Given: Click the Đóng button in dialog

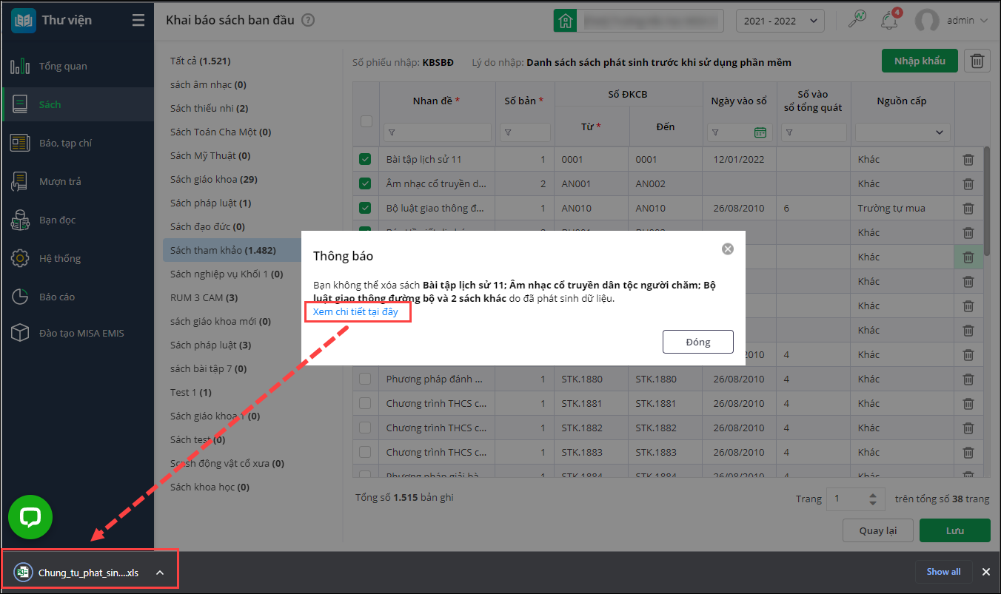Looking at the screenshot, I should 698,342.
